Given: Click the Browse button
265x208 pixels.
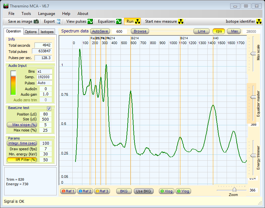Looking at the screenshot, I should (140, 31).
